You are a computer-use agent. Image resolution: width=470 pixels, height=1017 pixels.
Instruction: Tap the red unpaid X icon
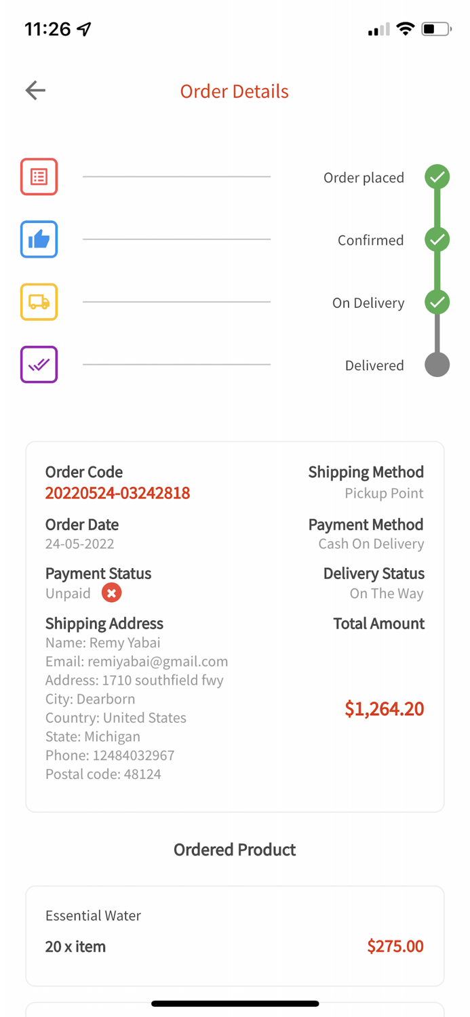pyautogui.click(x=111, y=593)
